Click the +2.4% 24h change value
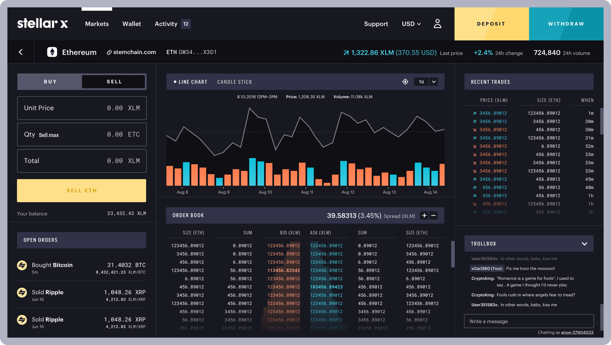This screenshot has width=611, height=345. pos(483,53)
